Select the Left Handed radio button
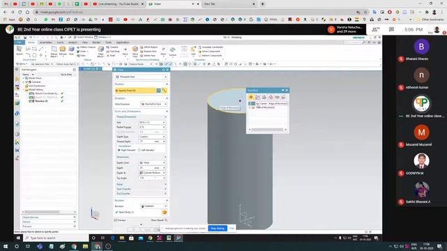The height and width of the screenshot is (251, 447). (x=139, y=150)
